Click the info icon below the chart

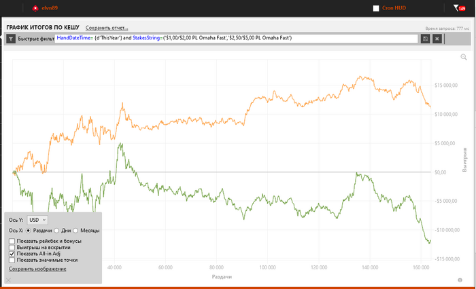click(460, 280)
